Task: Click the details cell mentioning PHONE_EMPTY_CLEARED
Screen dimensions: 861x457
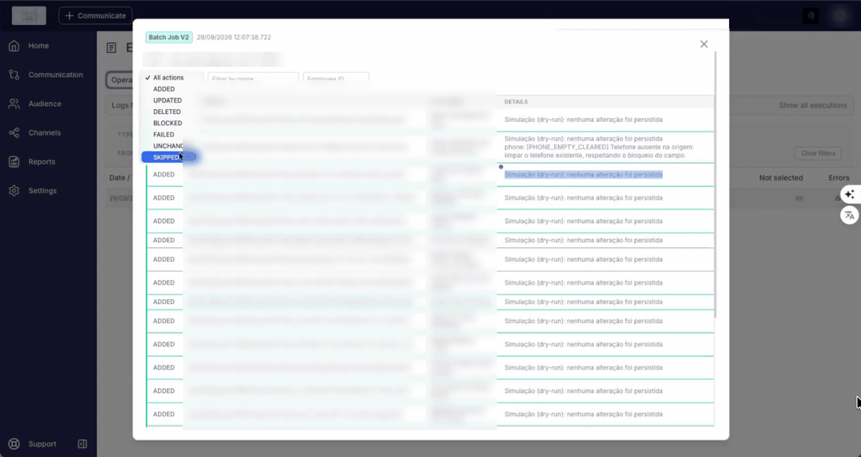Action: 606,147
